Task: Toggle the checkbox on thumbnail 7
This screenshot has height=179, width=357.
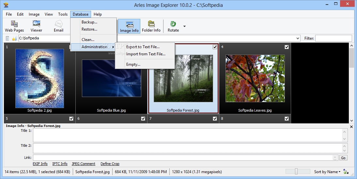Action: point(215,118)
